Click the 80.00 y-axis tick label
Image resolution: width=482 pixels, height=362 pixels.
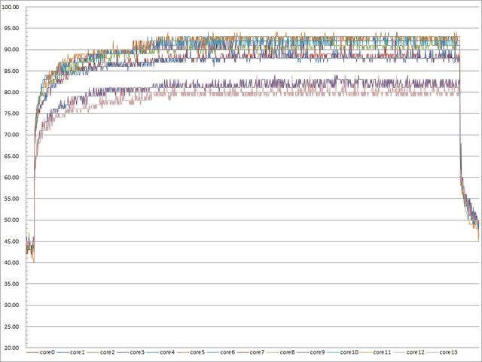tap(14, 93)
